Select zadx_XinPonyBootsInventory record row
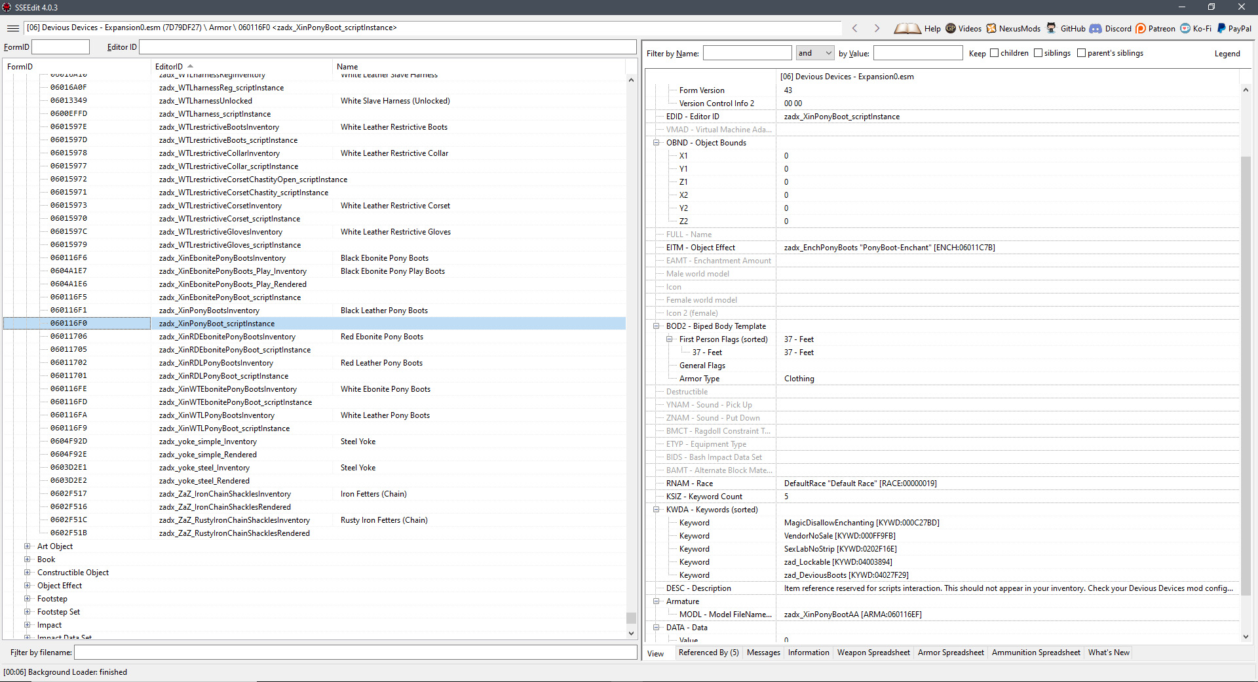 tap(314, 311)
